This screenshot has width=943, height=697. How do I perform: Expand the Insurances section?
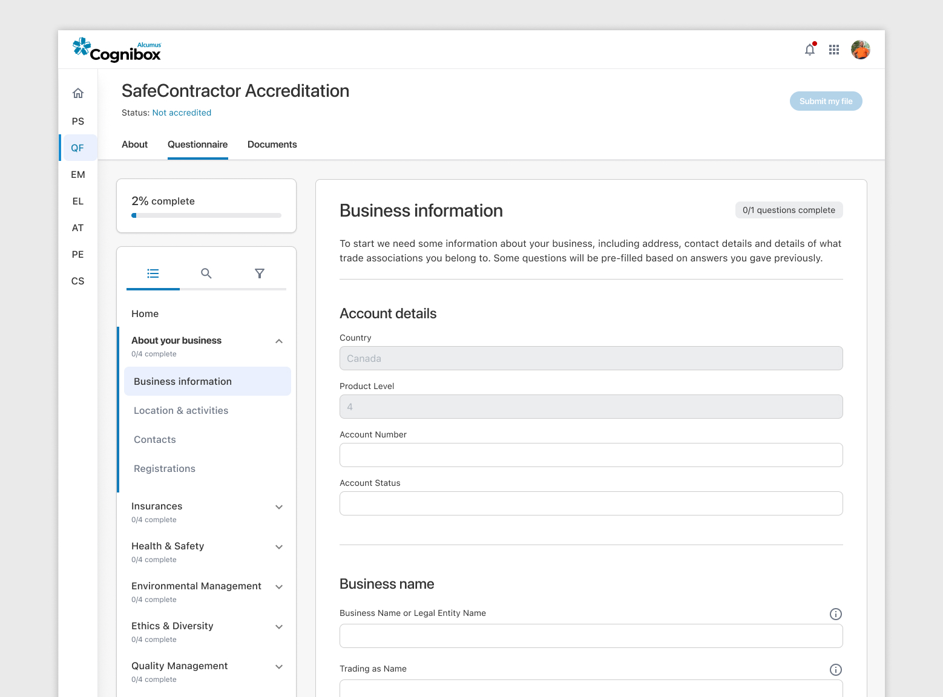(279, 507)
